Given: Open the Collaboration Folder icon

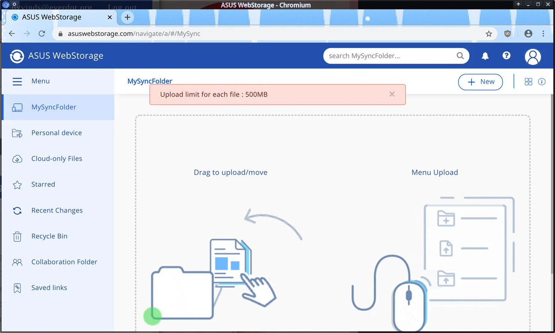Looking at the screenshot, I should [x=17, y=262].
